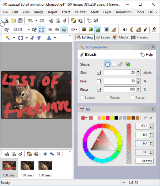Open the zoom percentage dropdown
This screenshot has height=186, width=160.
click(29, 29)
